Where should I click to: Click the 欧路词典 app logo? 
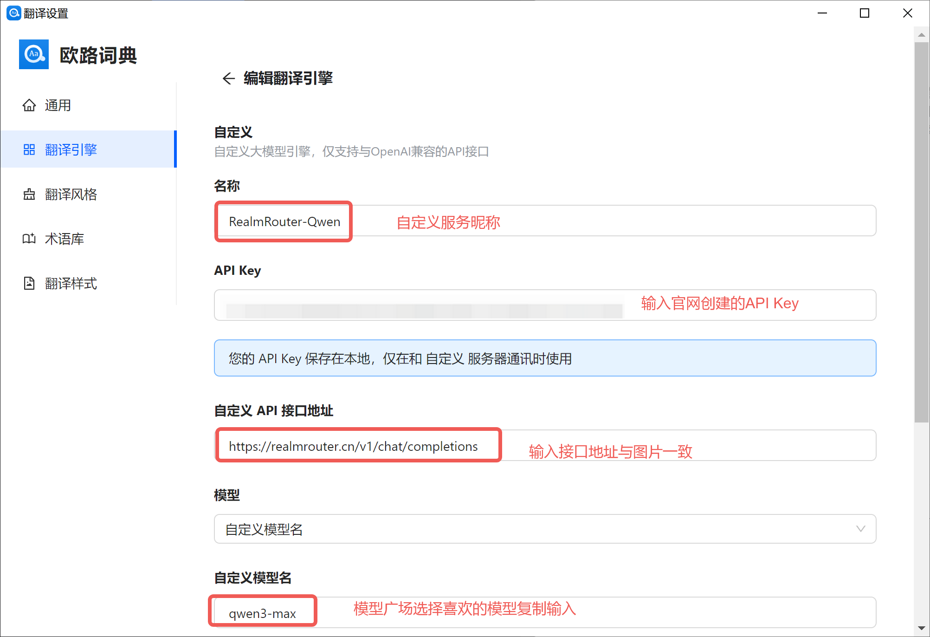click(33, 54)
